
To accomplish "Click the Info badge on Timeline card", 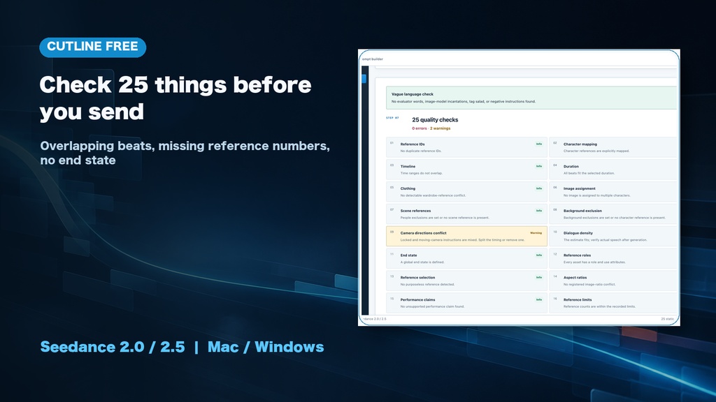I will coord(539,166).
